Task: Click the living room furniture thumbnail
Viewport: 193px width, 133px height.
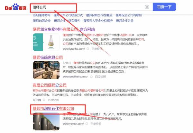Action: click(46, 70)
